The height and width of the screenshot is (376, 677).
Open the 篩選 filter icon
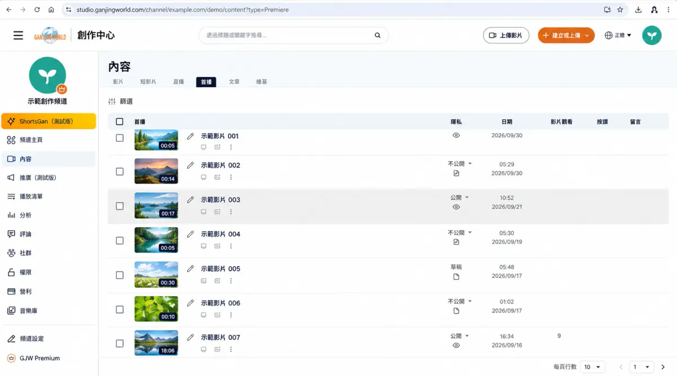tap(112, 102)
